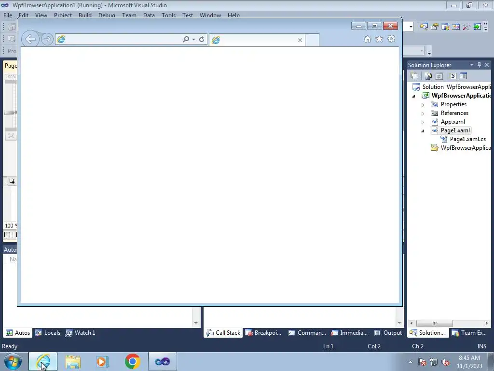494x371 pixels.
Task: Expand the References node
Action: 423,114
